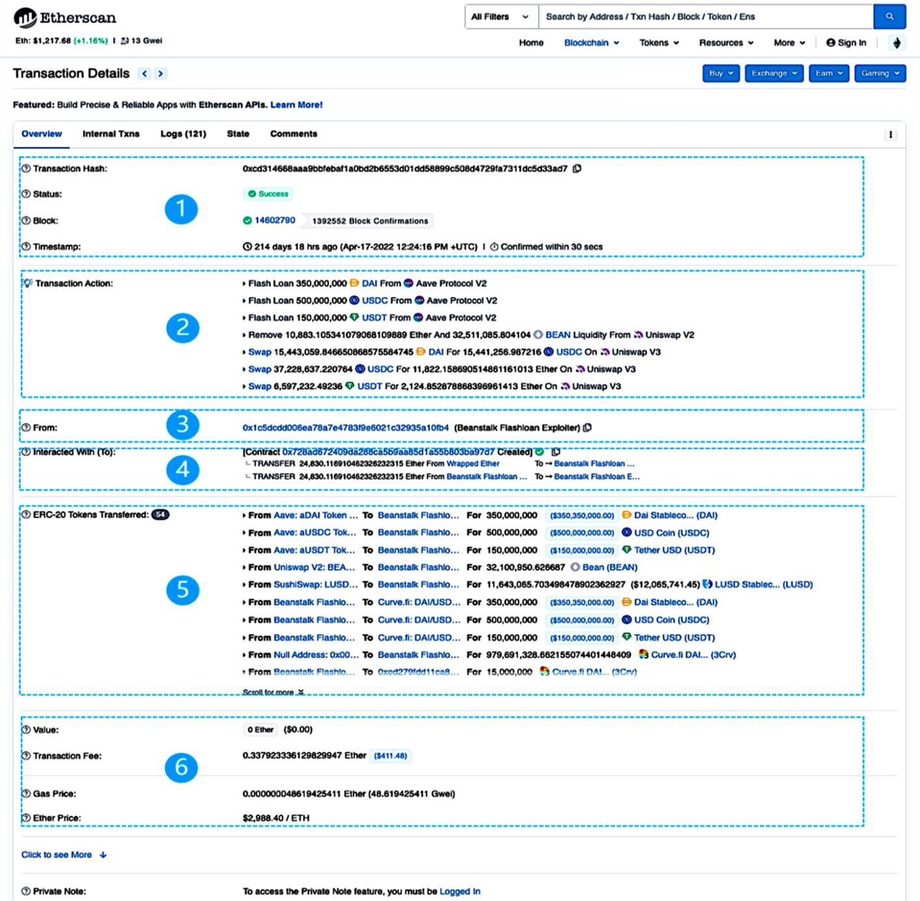Open the Buy dropdown button
Image resolution: width=920 pixels, height=901 pixels.
tap(721, 73)
